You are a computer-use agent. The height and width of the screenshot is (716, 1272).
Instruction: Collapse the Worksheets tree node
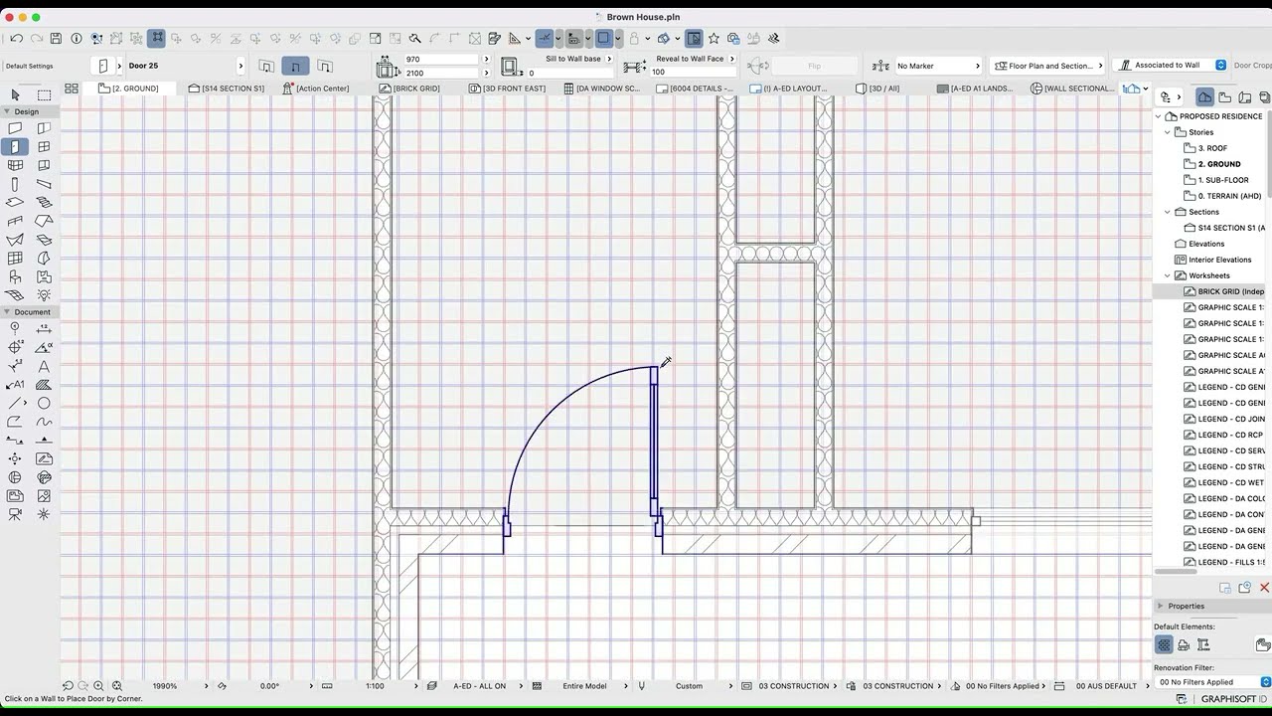coord(1168,275)
